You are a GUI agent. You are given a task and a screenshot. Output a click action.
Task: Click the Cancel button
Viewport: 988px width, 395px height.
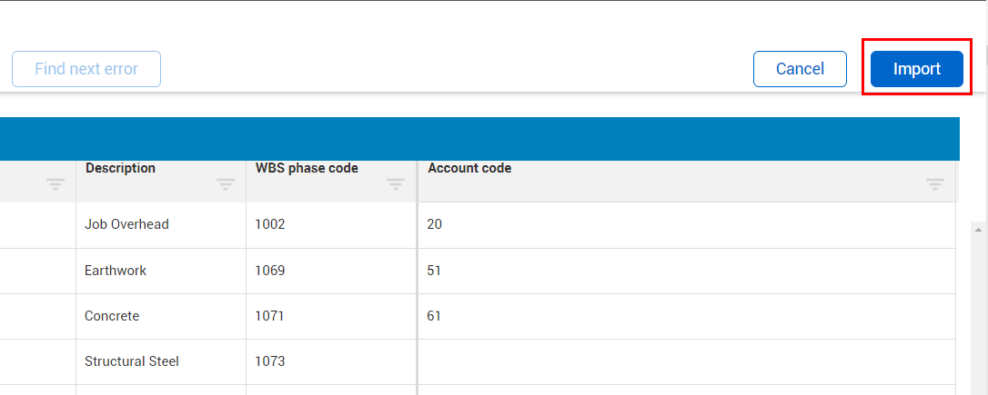click(x=800, y=69)
